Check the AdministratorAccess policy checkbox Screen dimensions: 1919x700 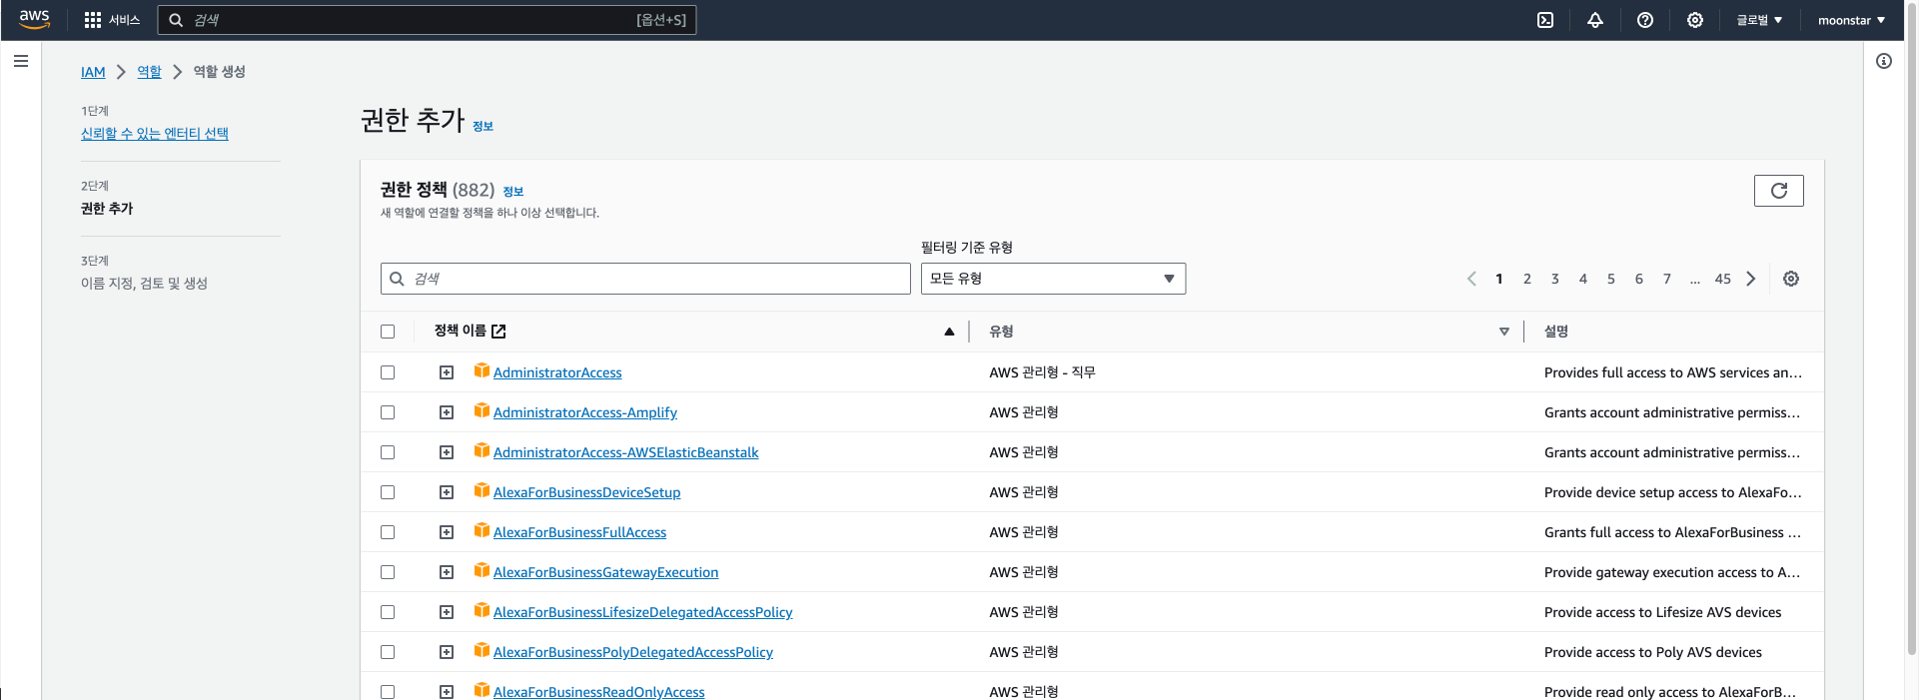click(388, 372)
